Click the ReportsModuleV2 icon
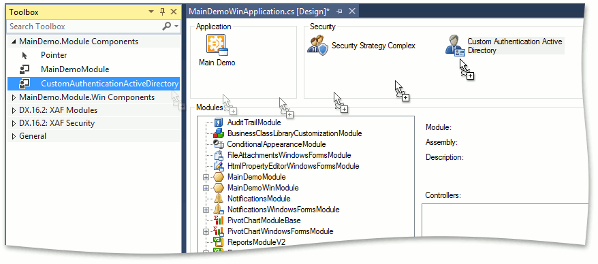598x264 pixels. 219,242
